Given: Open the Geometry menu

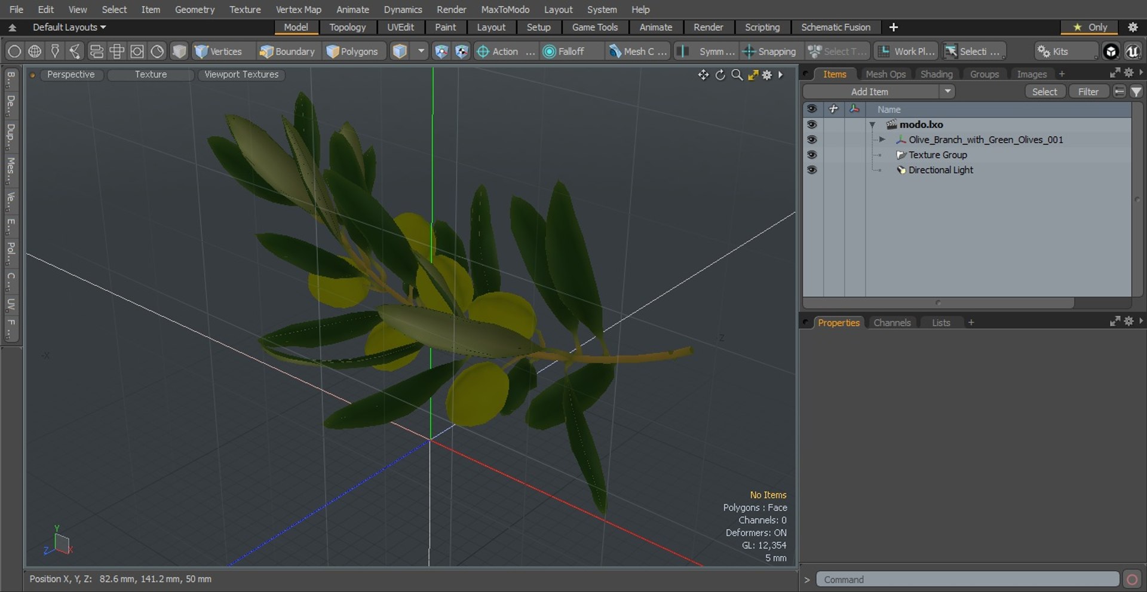Looking at the screenshot, I should click(x=194, y=10).
